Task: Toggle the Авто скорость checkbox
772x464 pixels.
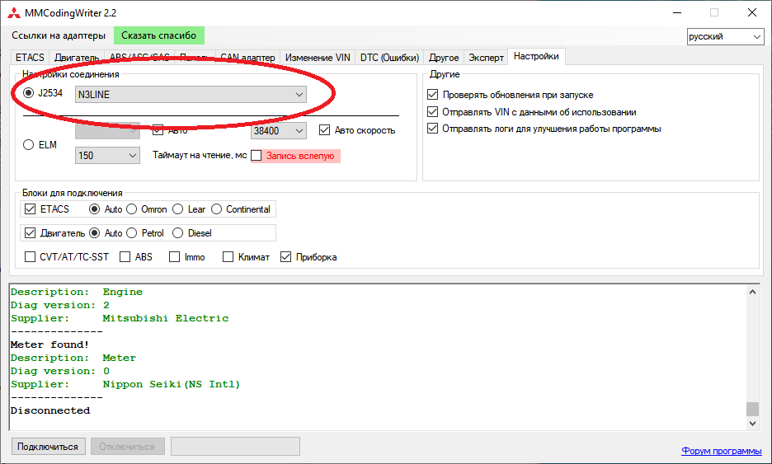Action: pos(325,130)
